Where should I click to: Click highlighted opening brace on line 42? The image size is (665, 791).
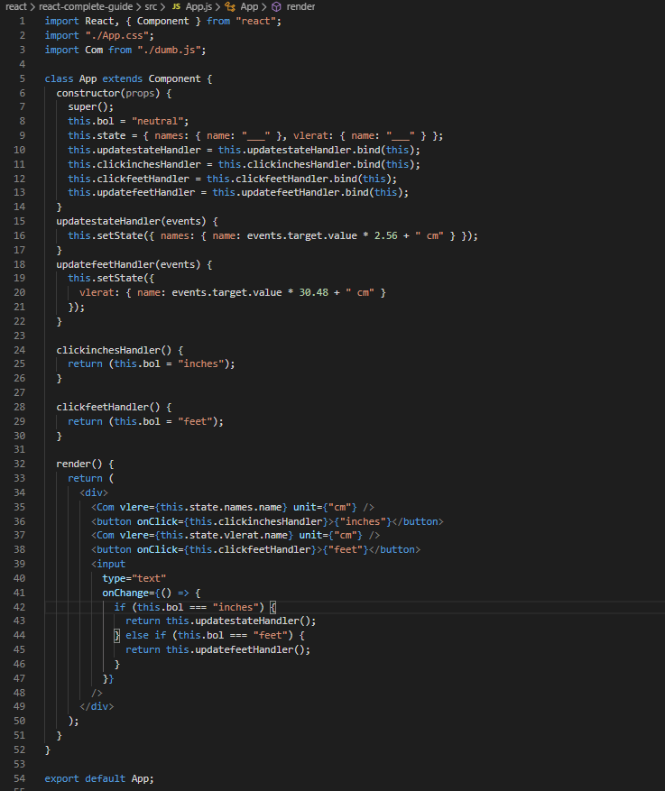(x=273, y=607)
